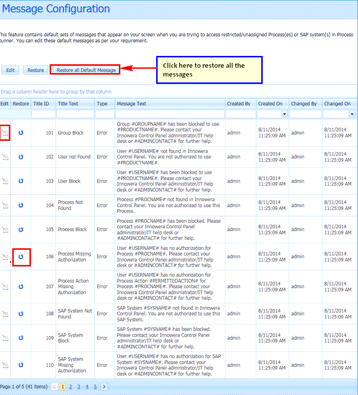The height and width of the screenshot is (395, 358).
Task: Sort by Type column header
Action: tap(105, 104)
